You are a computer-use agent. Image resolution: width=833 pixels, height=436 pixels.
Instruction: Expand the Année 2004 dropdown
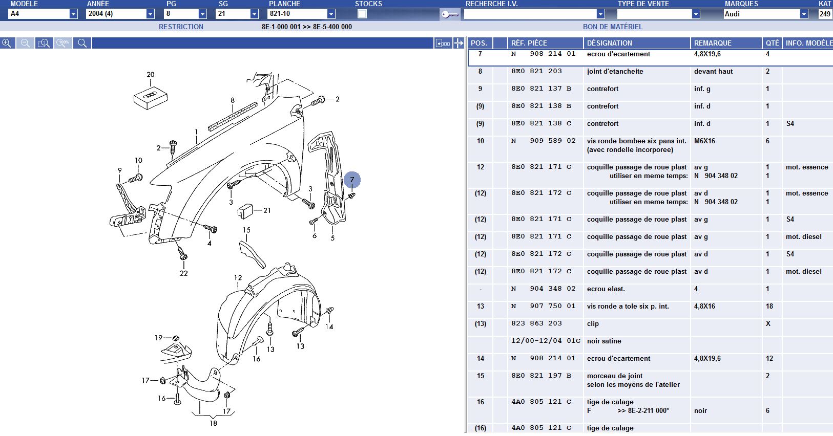coord(150,14)
